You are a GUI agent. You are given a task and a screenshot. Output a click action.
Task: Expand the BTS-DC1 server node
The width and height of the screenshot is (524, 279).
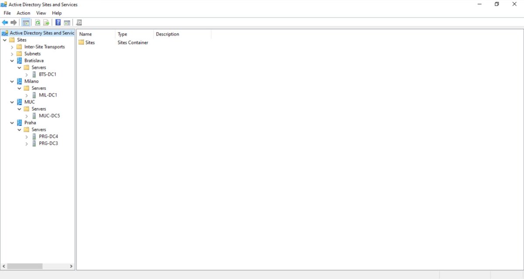27,75
